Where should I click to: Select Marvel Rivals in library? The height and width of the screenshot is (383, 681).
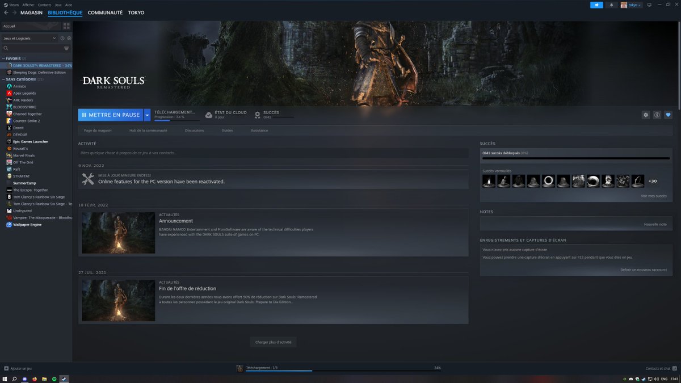[24, 155]
